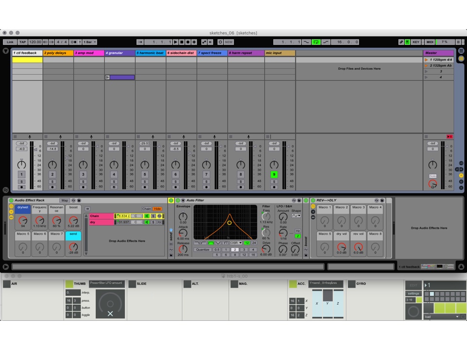
Task: Toggle the MIDI map mode button
Action: pos(430,42)
